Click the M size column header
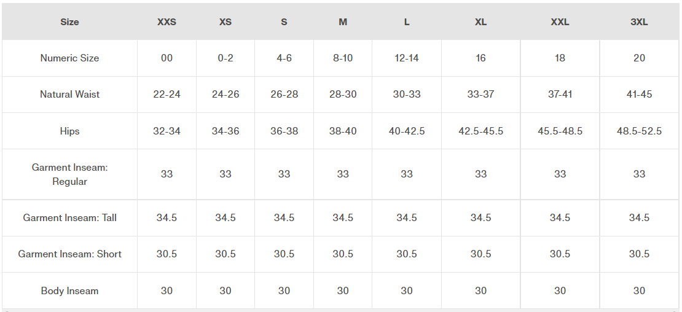Screen dimensions: 682x312 click(x=343, y=22)
